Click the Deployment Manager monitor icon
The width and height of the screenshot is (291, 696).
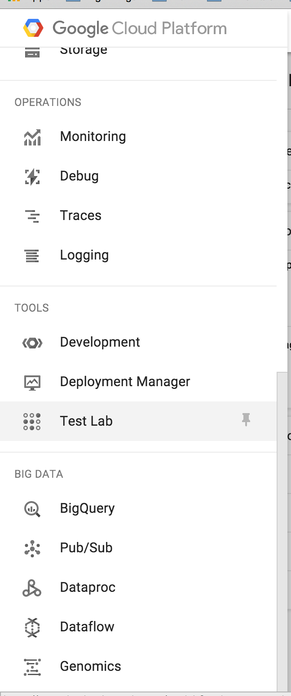tap(32, 382)
